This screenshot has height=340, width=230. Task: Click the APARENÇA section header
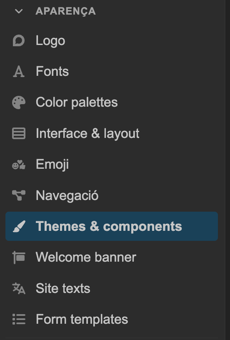point(66,11)
